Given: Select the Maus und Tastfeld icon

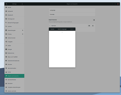Looking at the screenshot, I should pyautogui.click(x=6, y=57).
